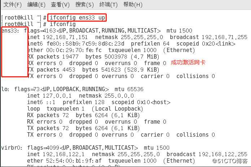Open the 帮助(H) menu

pos(133,4)
